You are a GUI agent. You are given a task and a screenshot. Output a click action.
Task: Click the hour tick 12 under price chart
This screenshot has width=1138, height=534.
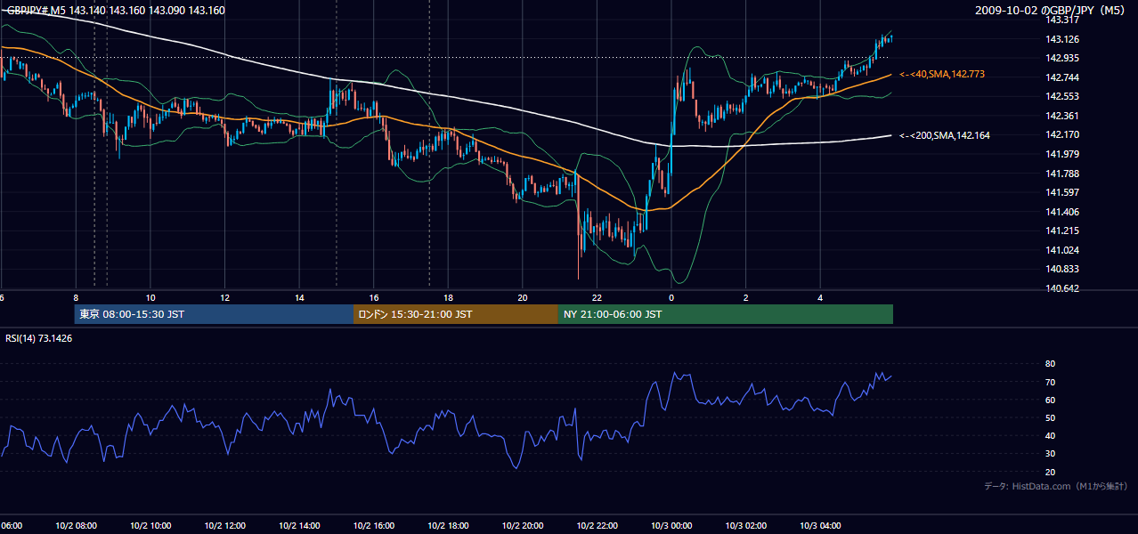[x=224, y=298]
